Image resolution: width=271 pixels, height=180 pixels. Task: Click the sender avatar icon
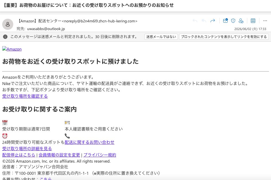tap(8, 24)
